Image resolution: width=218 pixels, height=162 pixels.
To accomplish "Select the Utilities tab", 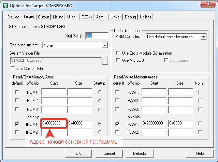I will click(146, 17).
